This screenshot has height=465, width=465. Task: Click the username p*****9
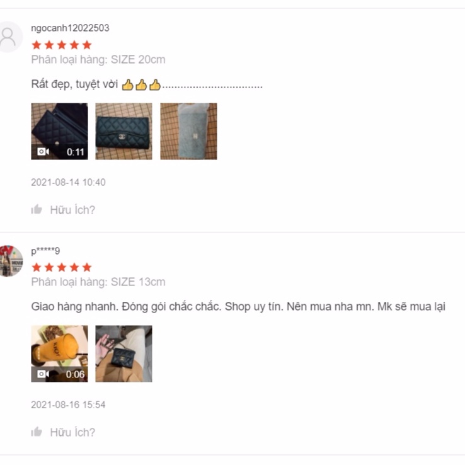point(45,251)
